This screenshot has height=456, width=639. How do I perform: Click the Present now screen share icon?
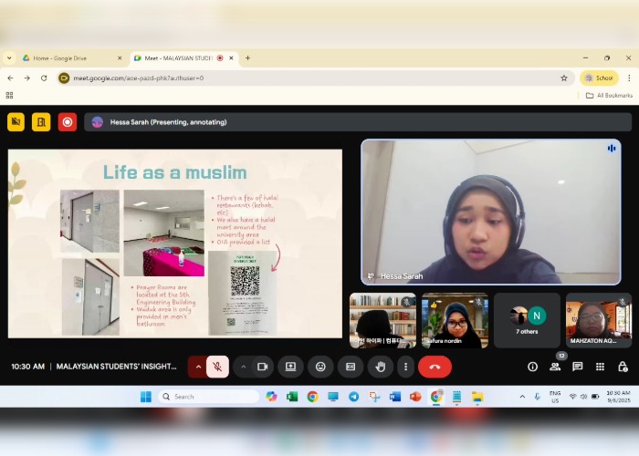290,367
